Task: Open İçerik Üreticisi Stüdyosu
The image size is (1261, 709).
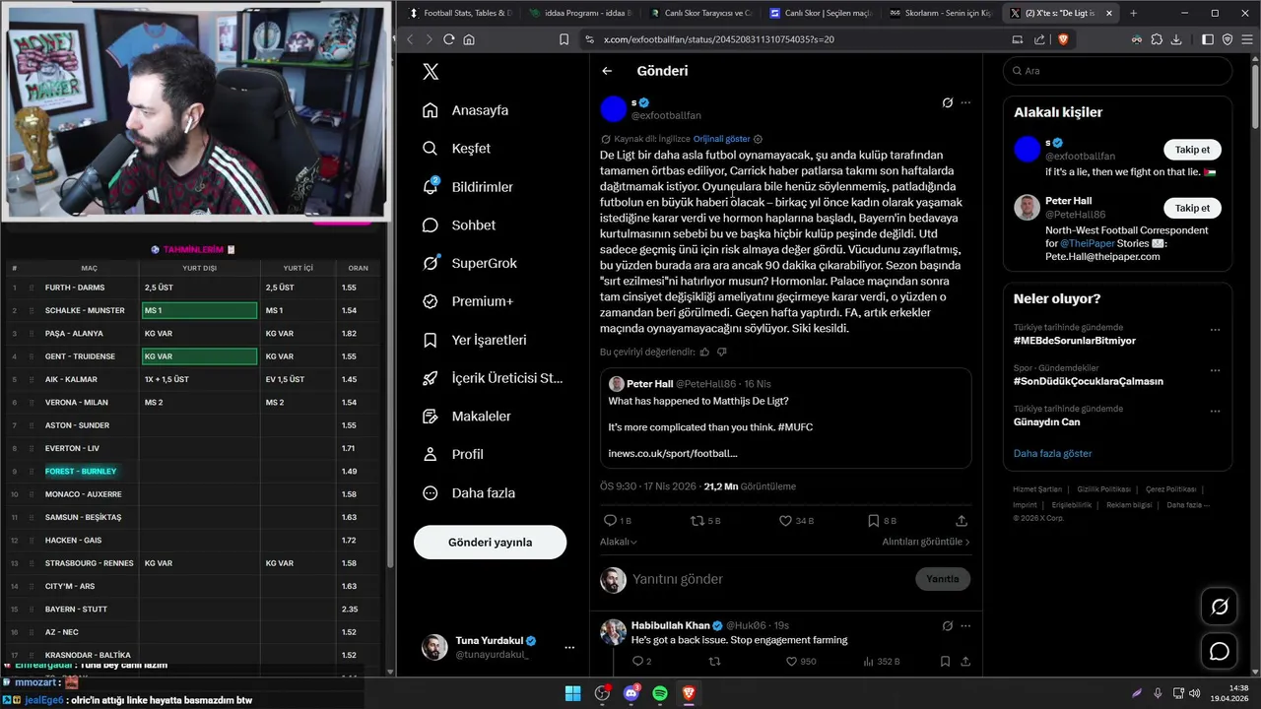Action: [x=492, y=378]
